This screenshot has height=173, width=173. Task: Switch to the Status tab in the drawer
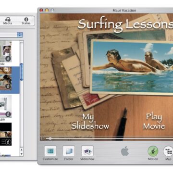26,21
